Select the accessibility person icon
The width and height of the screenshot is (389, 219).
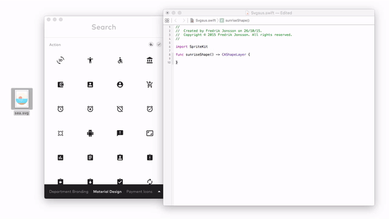coord(91,60)
